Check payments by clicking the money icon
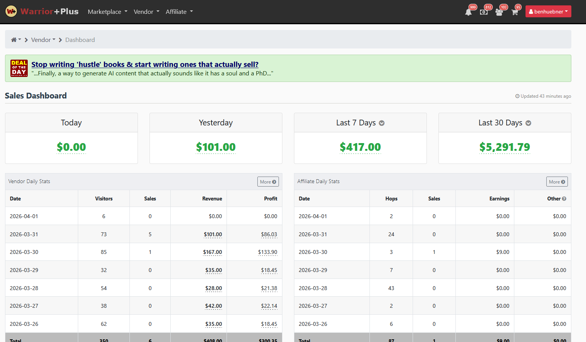The height and width of the screenshot is (342, 586). pyautogui.click(x=484, y=12)
